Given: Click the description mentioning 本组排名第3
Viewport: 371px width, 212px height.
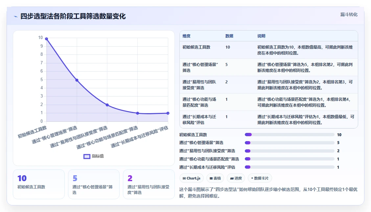Looking at the screenshot, I should point(305,85).
